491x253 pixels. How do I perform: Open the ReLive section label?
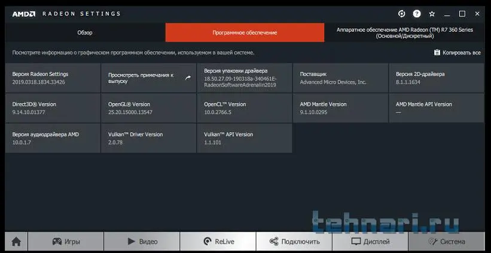pyautogui.click(x=224, y=242)
